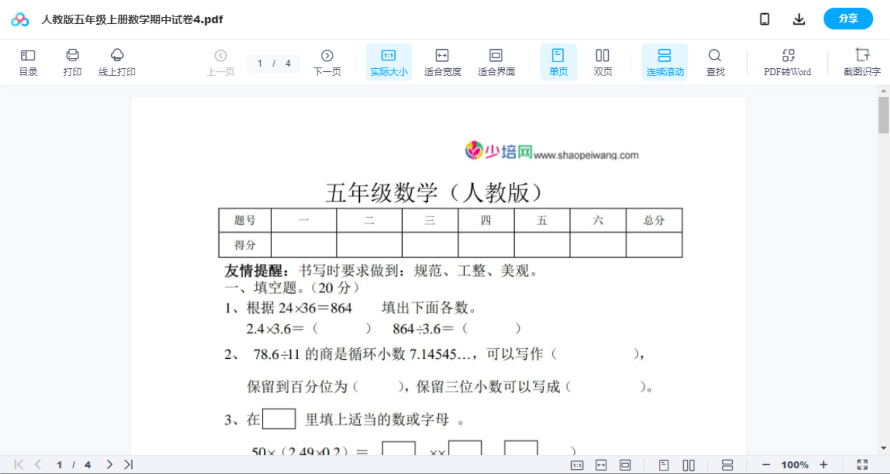Click the text 友情提醒
The image size is (890, 474).
(x=253, y=271)
